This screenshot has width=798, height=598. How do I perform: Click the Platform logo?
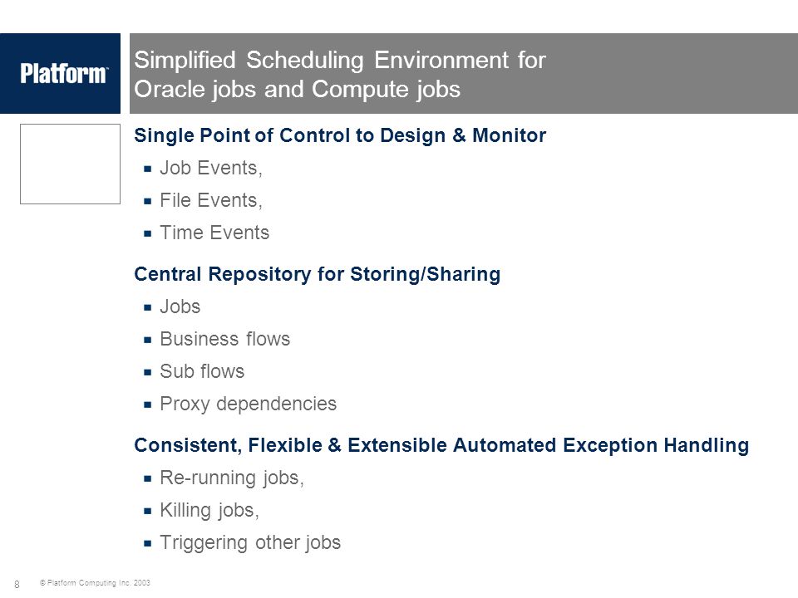pos(64,74)
